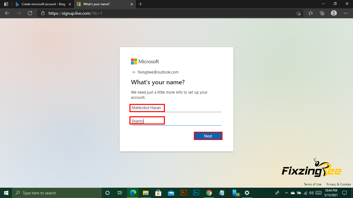
Task: Open Photoshop from the taskbar
Action: coord(196,193)
